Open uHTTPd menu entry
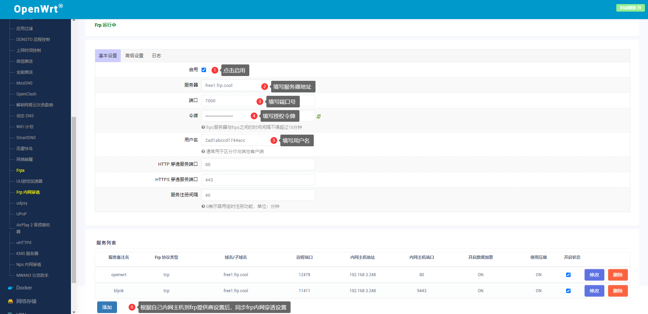648x314 pixels. (x=24, y=243)
